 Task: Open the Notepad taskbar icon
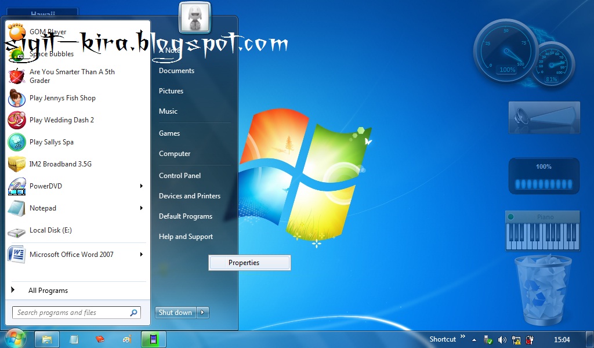[x=74, y=339]
